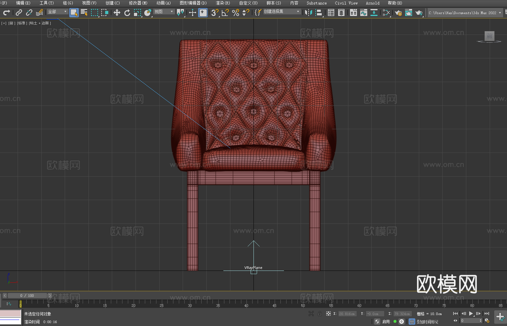Choose the rectangular selection region tool
Image resolution: width=507 pixels, height=326 pixels.
pyautogui.click(x=95, y=13)
